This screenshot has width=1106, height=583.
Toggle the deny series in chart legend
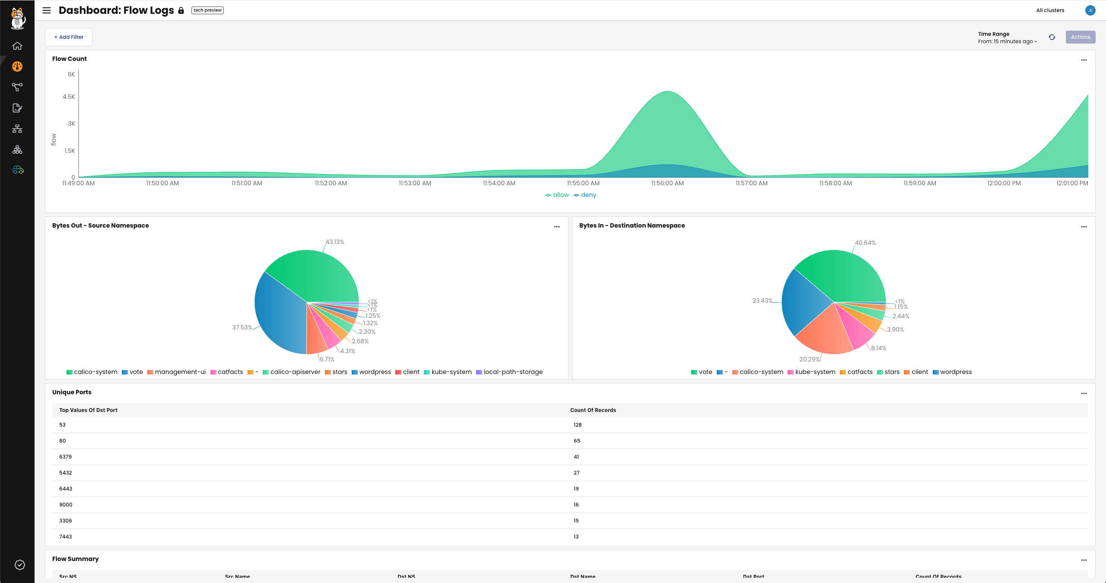click(x=585, y=195)
